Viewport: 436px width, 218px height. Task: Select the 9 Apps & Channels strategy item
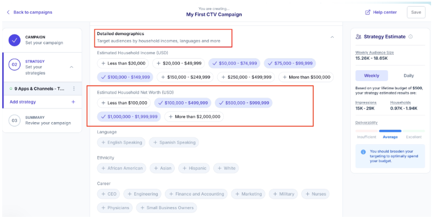(x=40, y=89)
